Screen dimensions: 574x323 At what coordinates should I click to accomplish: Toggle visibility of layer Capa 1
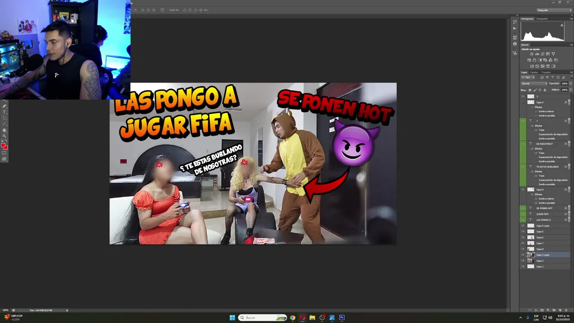(522, 266)
